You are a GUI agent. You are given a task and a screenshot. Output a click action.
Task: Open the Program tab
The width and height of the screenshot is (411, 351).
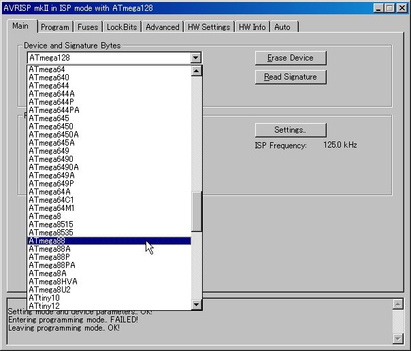(x=54, y=27)
